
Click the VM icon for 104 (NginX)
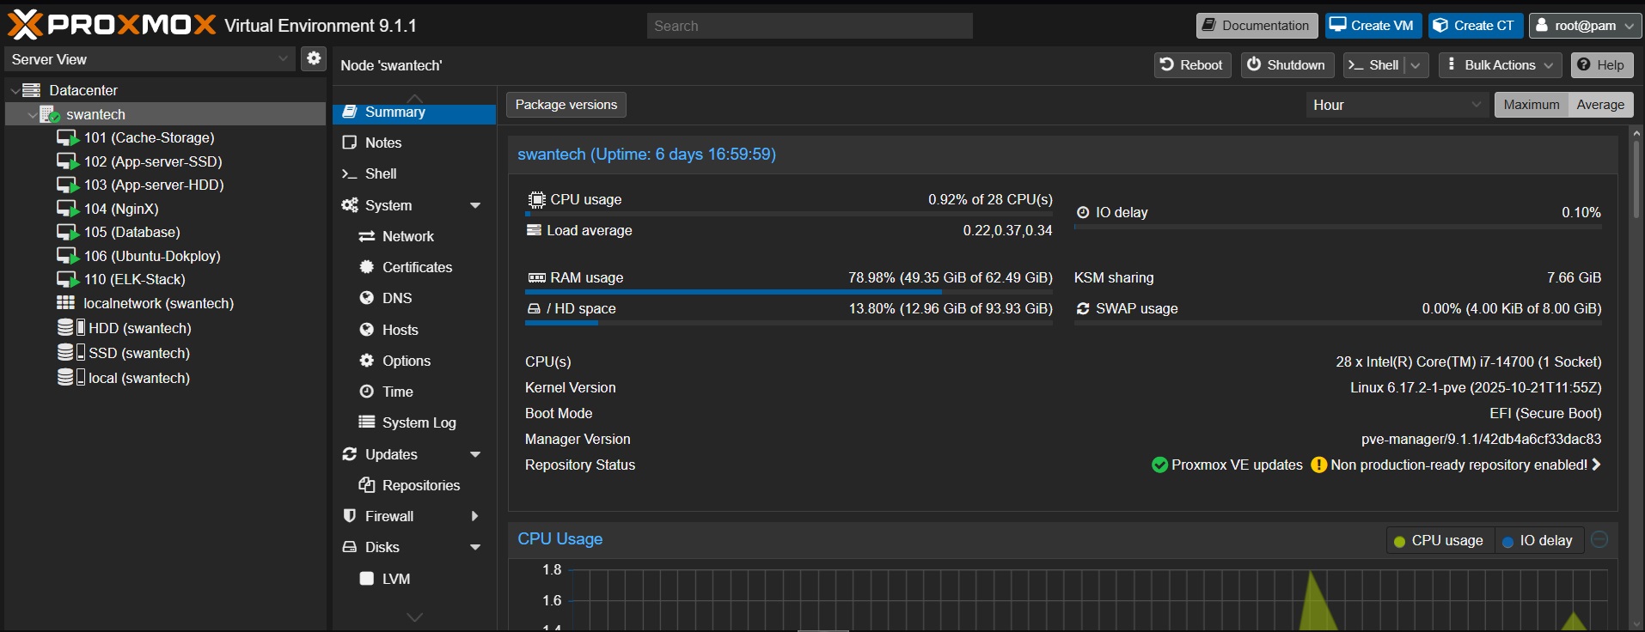coord(68,209)
